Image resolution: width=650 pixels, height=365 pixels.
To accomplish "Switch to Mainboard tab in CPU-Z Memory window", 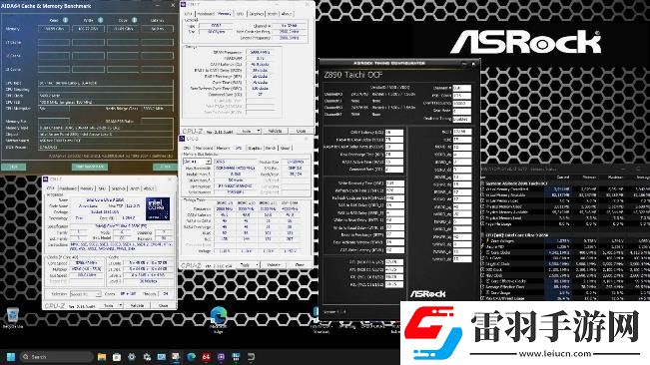I will (206, 14).
